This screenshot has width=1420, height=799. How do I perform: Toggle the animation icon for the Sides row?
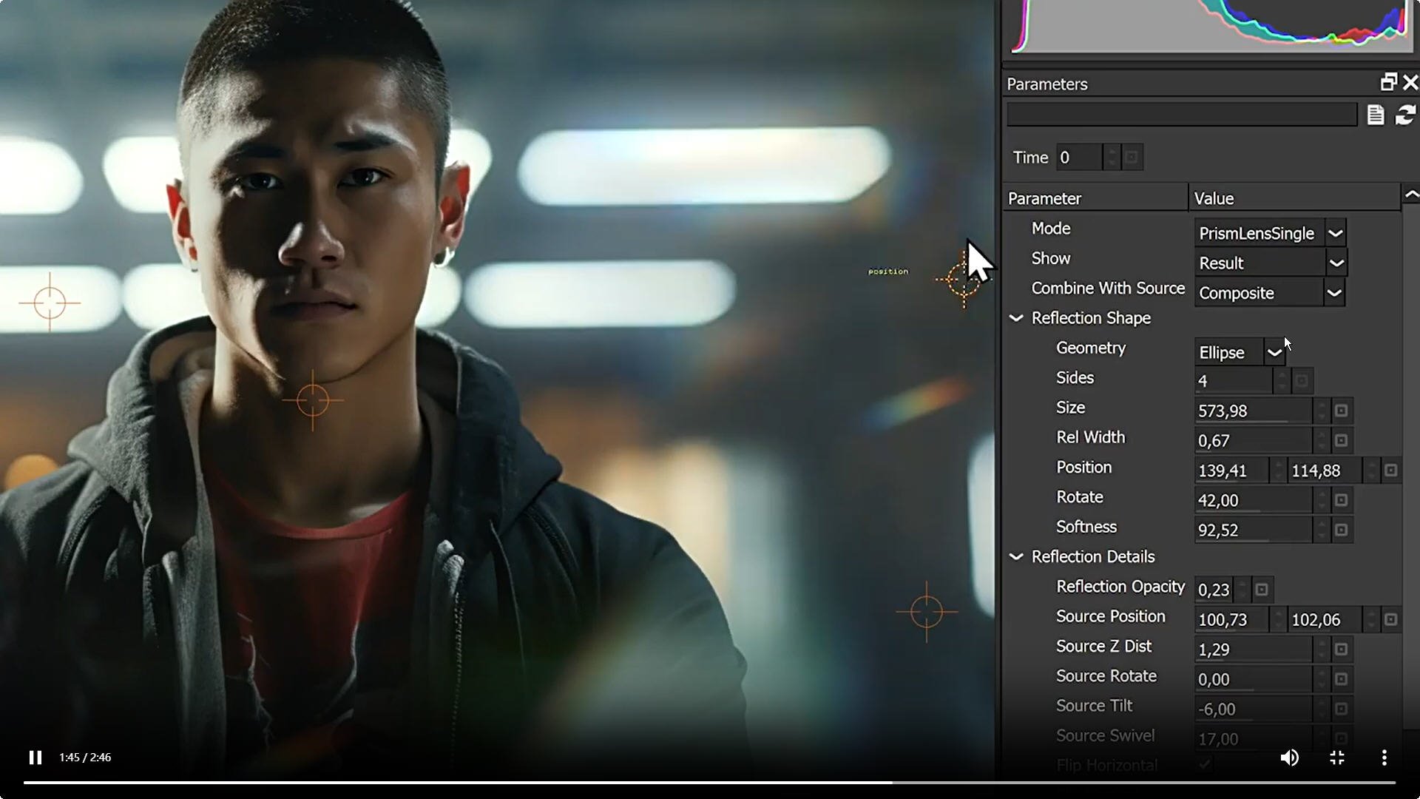click(1302, 381)
